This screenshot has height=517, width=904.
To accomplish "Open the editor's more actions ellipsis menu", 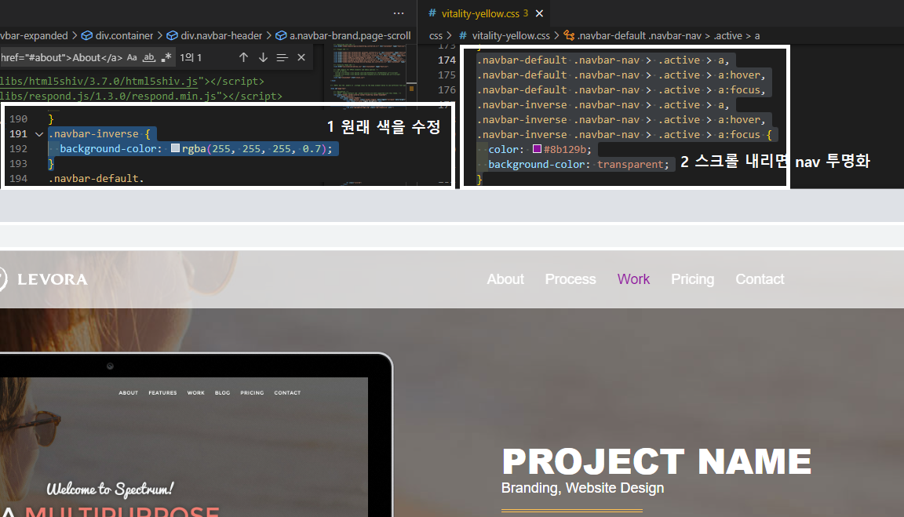I will [x=399, y=13].
